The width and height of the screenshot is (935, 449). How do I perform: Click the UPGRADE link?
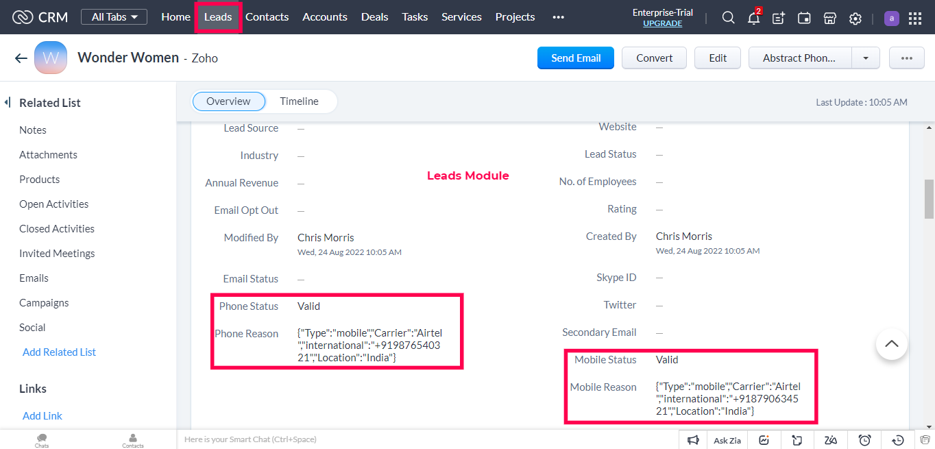pos(662,23)
